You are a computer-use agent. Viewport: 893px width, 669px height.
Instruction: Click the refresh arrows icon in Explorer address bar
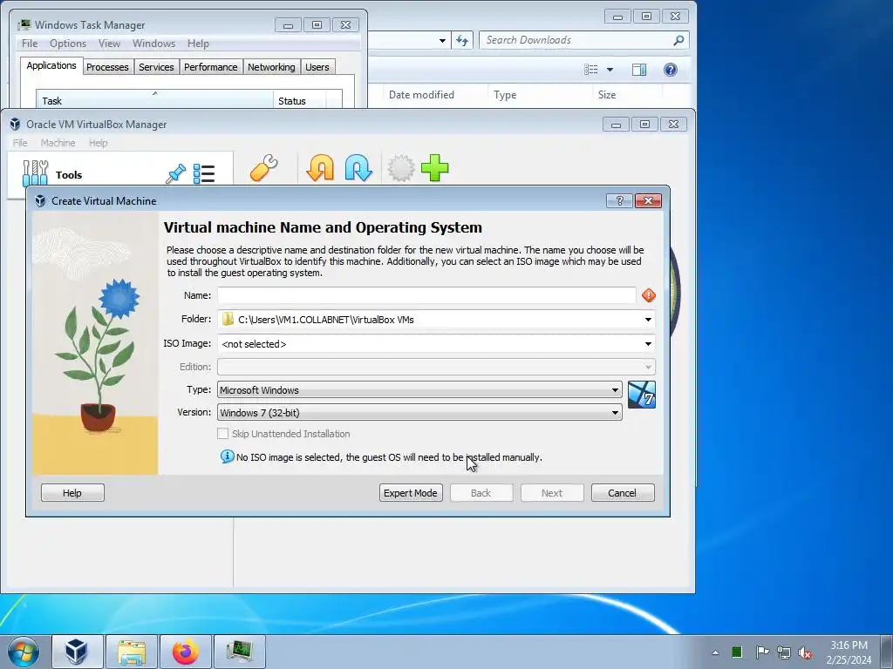click(462, 40)
